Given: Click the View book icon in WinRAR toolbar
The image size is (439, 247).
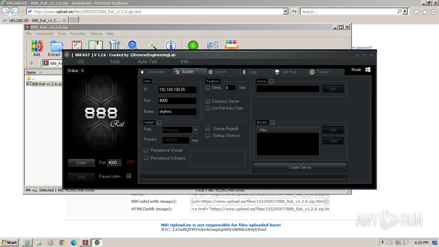Looking at the screenshot, I should click(x=96, y=45).
